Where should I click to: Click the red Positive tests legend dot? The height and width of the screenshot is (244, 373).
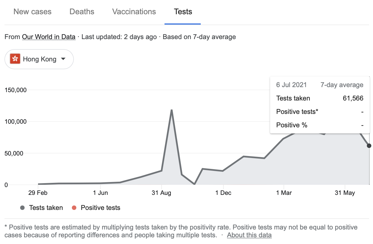pos(74,208)
